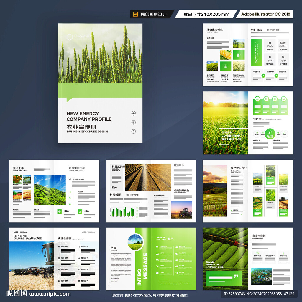Click the 绿色观光农业 heading
Viewport: 302px width, 302px height.
point(239,168)
